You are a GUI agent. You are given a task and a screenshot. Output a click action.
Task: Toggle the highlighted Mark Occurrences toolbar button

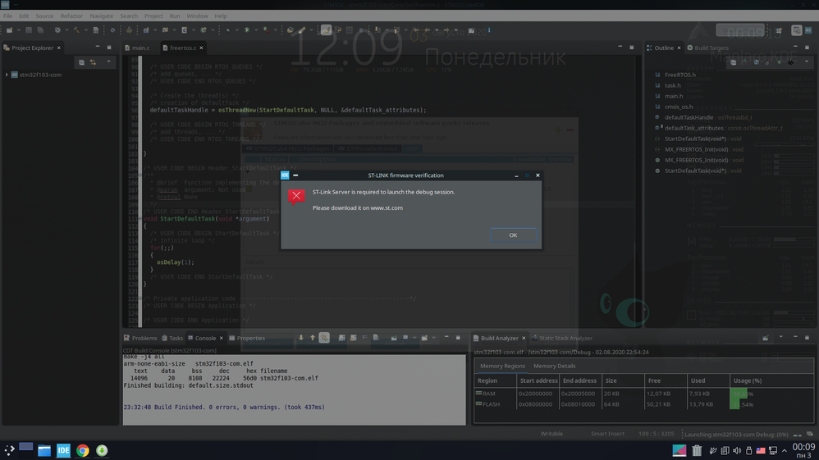tap(326, 30)
